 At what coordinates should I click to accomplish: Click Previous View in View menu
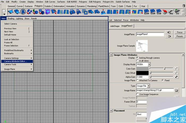coord(17,28)
